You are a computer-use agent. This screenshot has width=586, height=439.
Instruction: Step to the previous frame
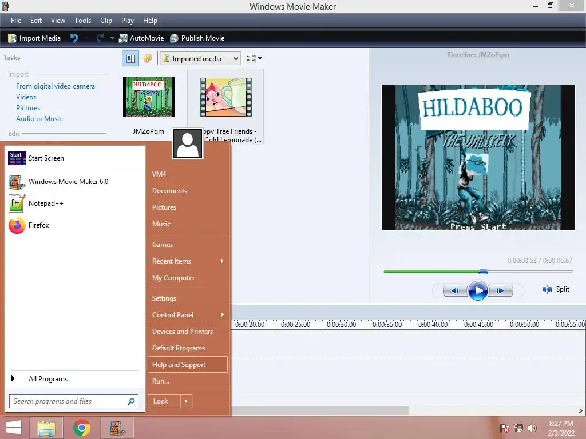tap(455, 290)
